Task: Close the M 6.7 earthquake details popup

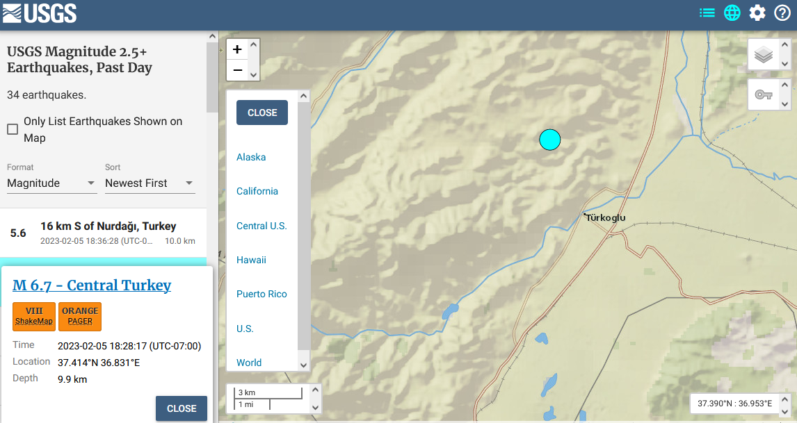Action: 182,408
